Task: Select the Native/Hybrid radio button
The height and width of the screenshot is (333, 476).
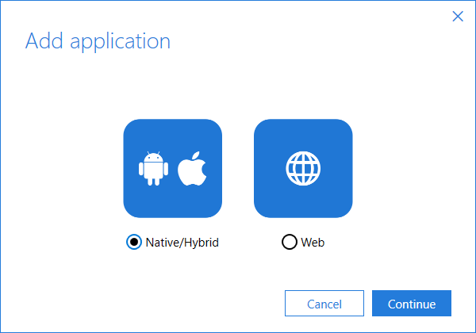Action: tap(134, 242)
